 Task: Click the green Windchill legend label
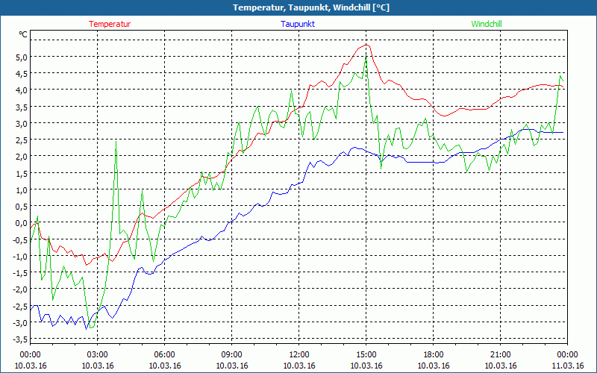pos(487,24)
